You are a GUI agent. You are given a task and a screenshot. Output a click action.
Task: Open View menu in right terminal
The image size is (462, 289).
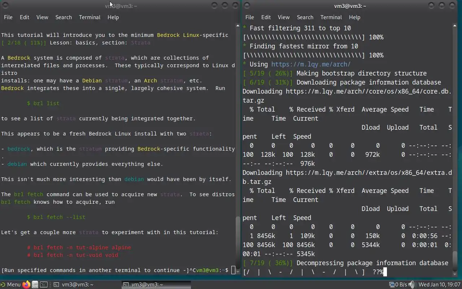[284, 17]
